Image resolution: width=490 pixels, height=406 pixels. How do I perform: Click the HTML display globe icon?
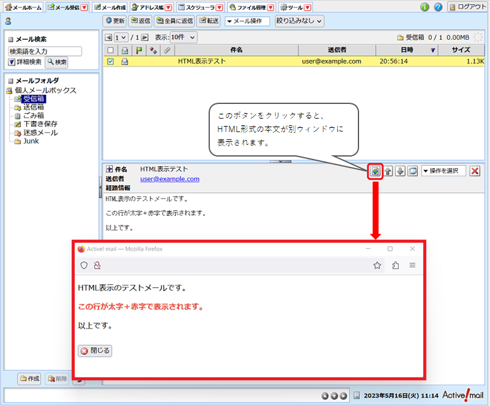375,171
